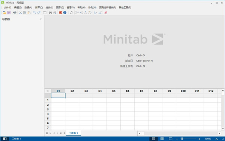Toggle the navigator pane icon in status bar
The width and height of the screenshot is (225, 141).
coord(5,139)
